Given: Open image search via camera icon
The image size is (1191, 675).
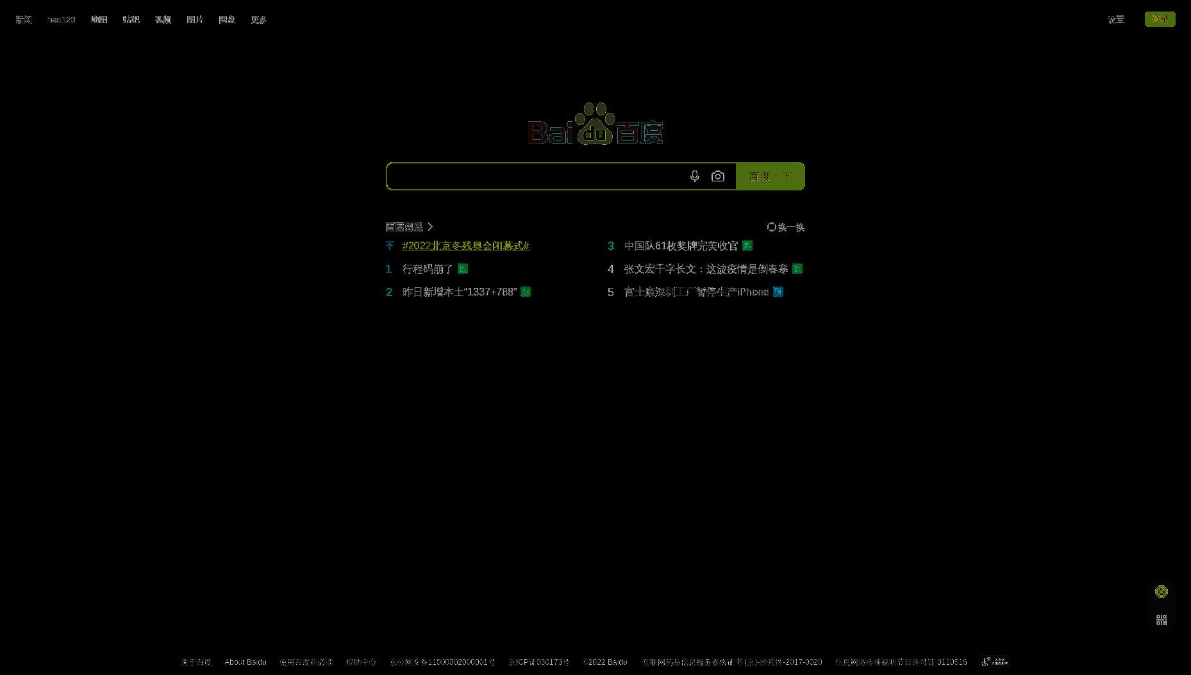Looking at the screenshot, I should pos(718,176).
